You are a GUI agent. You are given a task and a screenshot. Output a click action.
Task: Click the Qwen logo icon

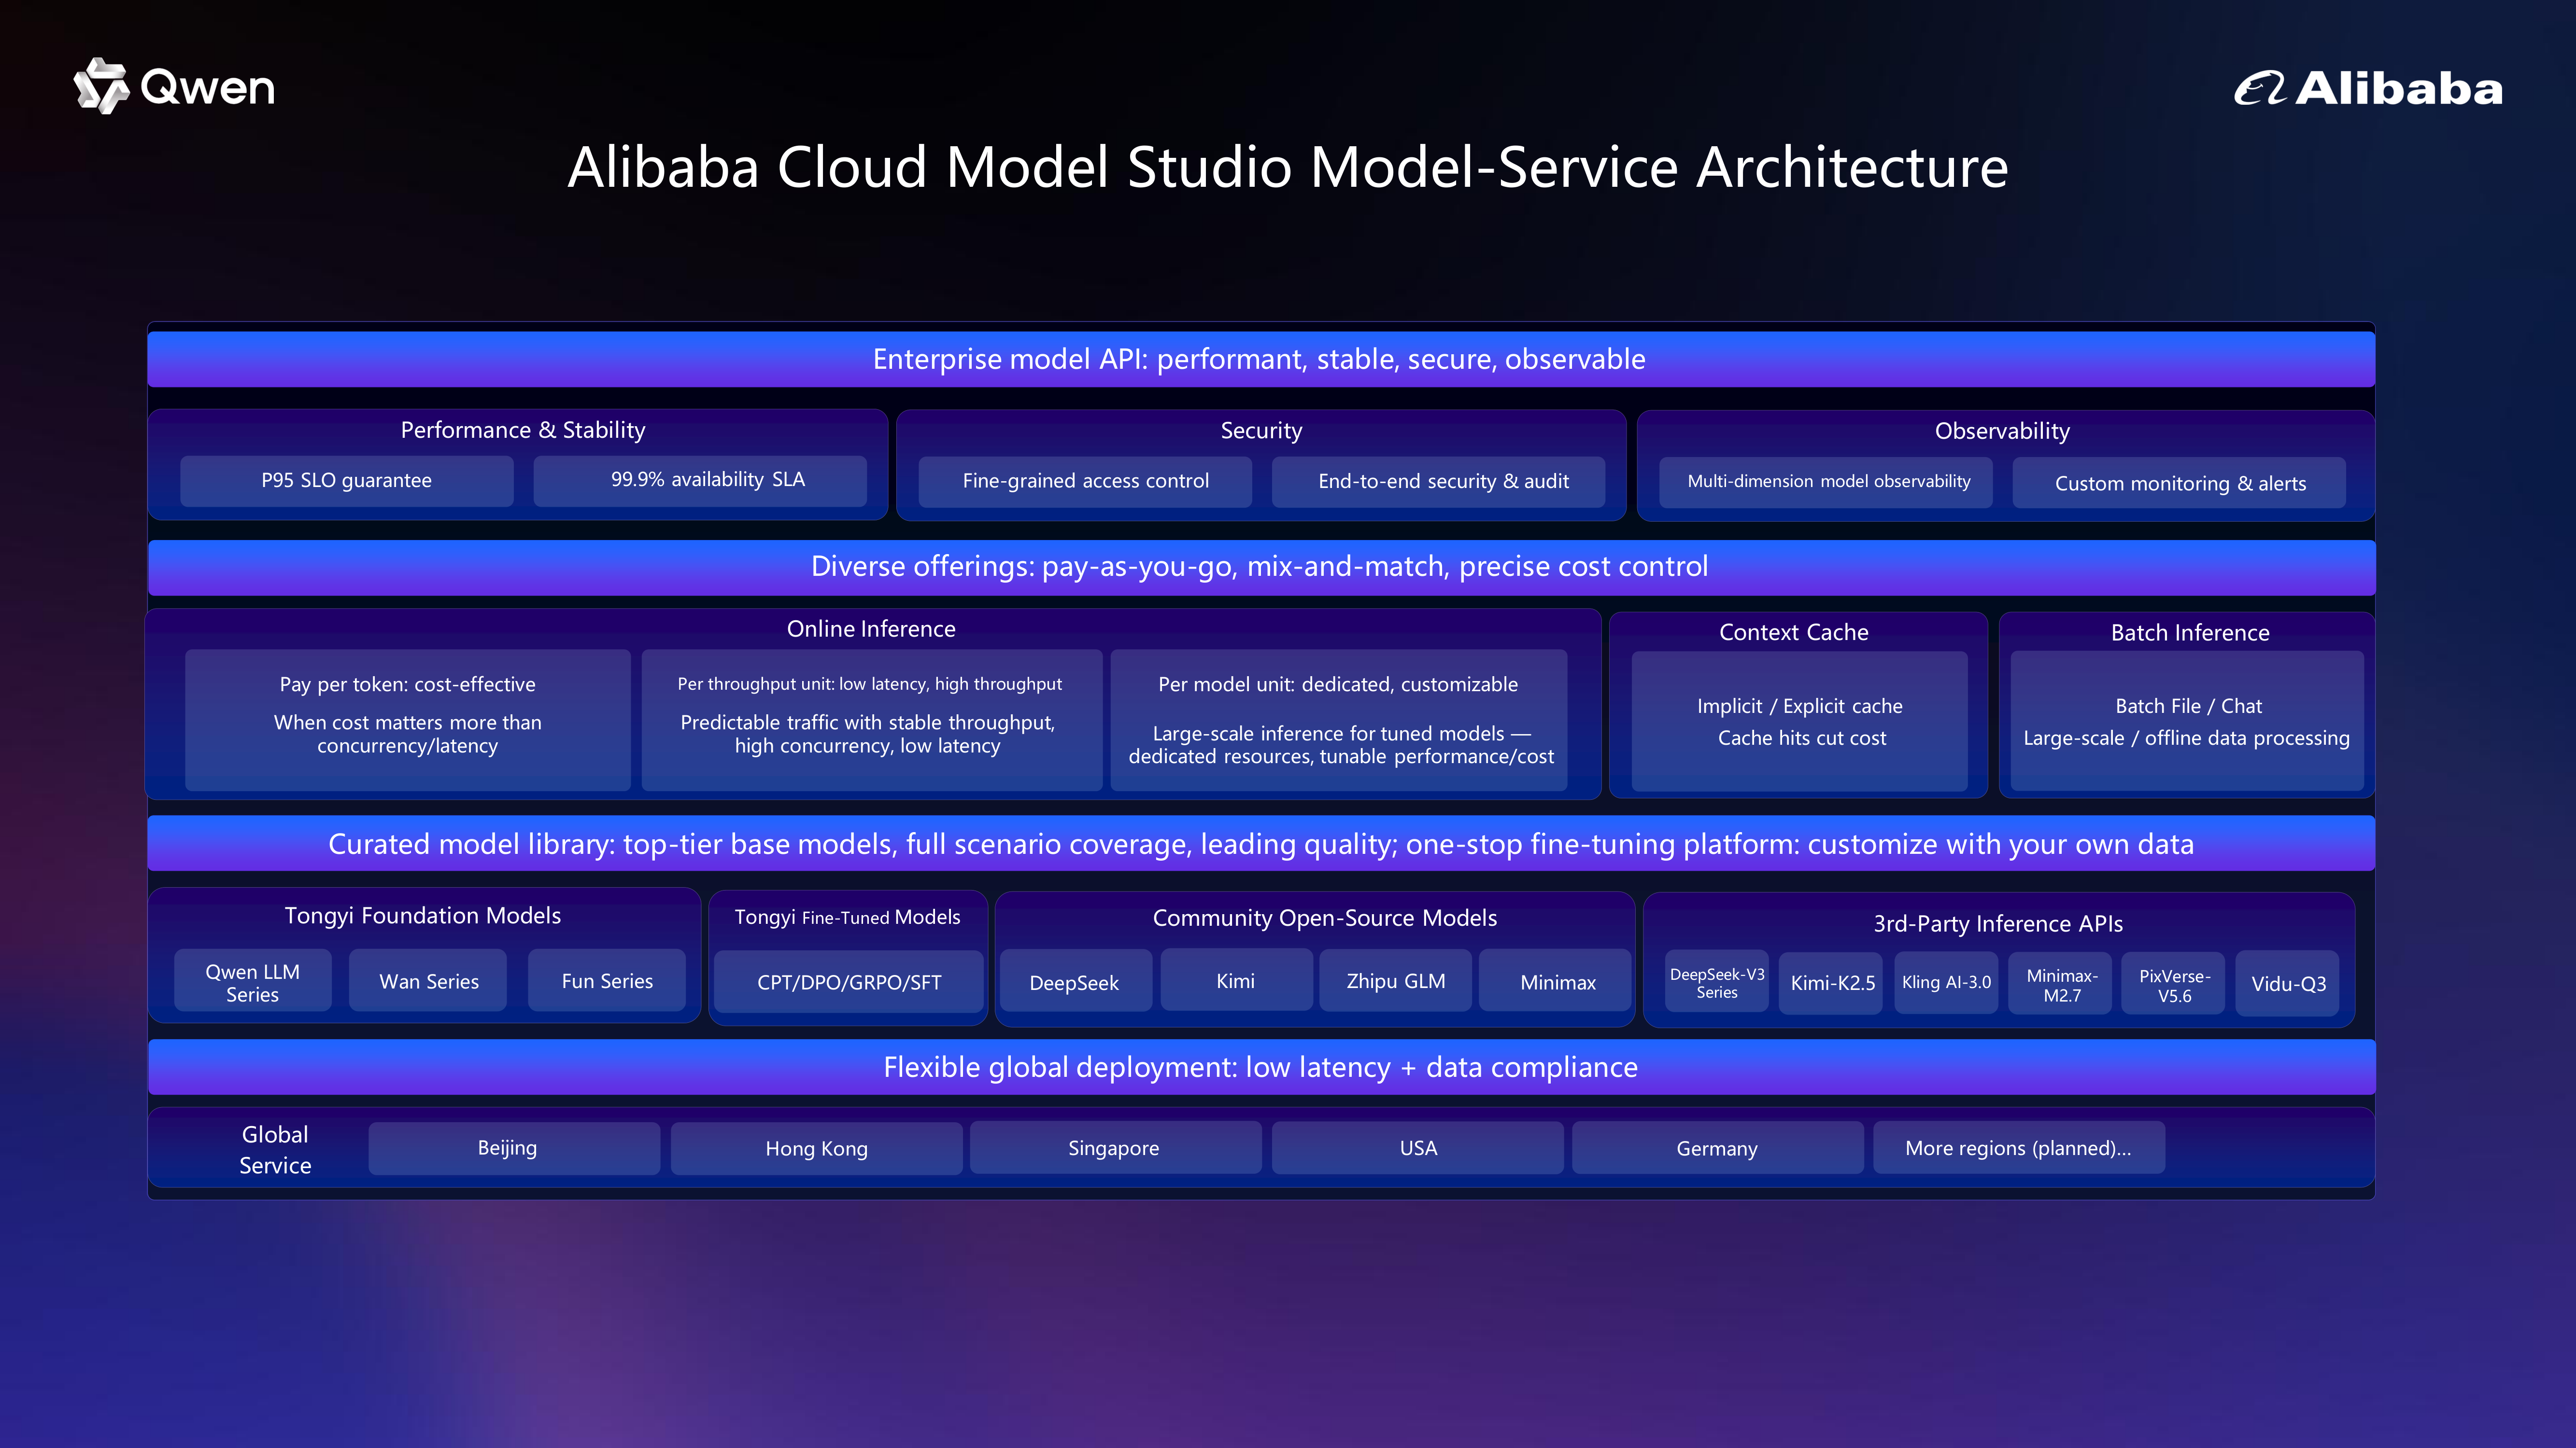click(x=101, y=86)
